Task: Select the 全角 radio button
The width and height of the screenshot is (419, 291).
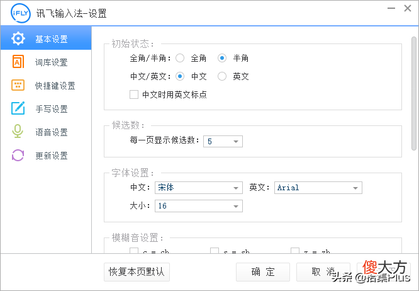Action: pyautogui.click(x=180, y=58)
